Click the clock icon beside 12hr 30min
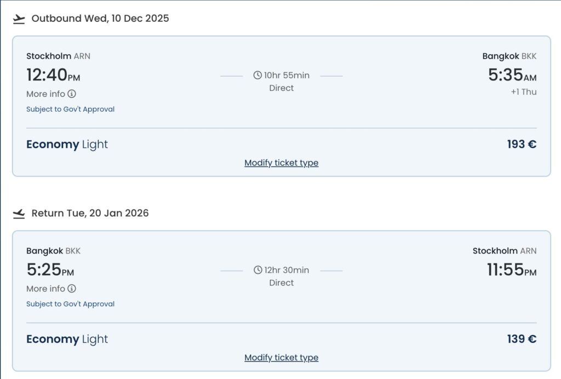 [257, 270]
